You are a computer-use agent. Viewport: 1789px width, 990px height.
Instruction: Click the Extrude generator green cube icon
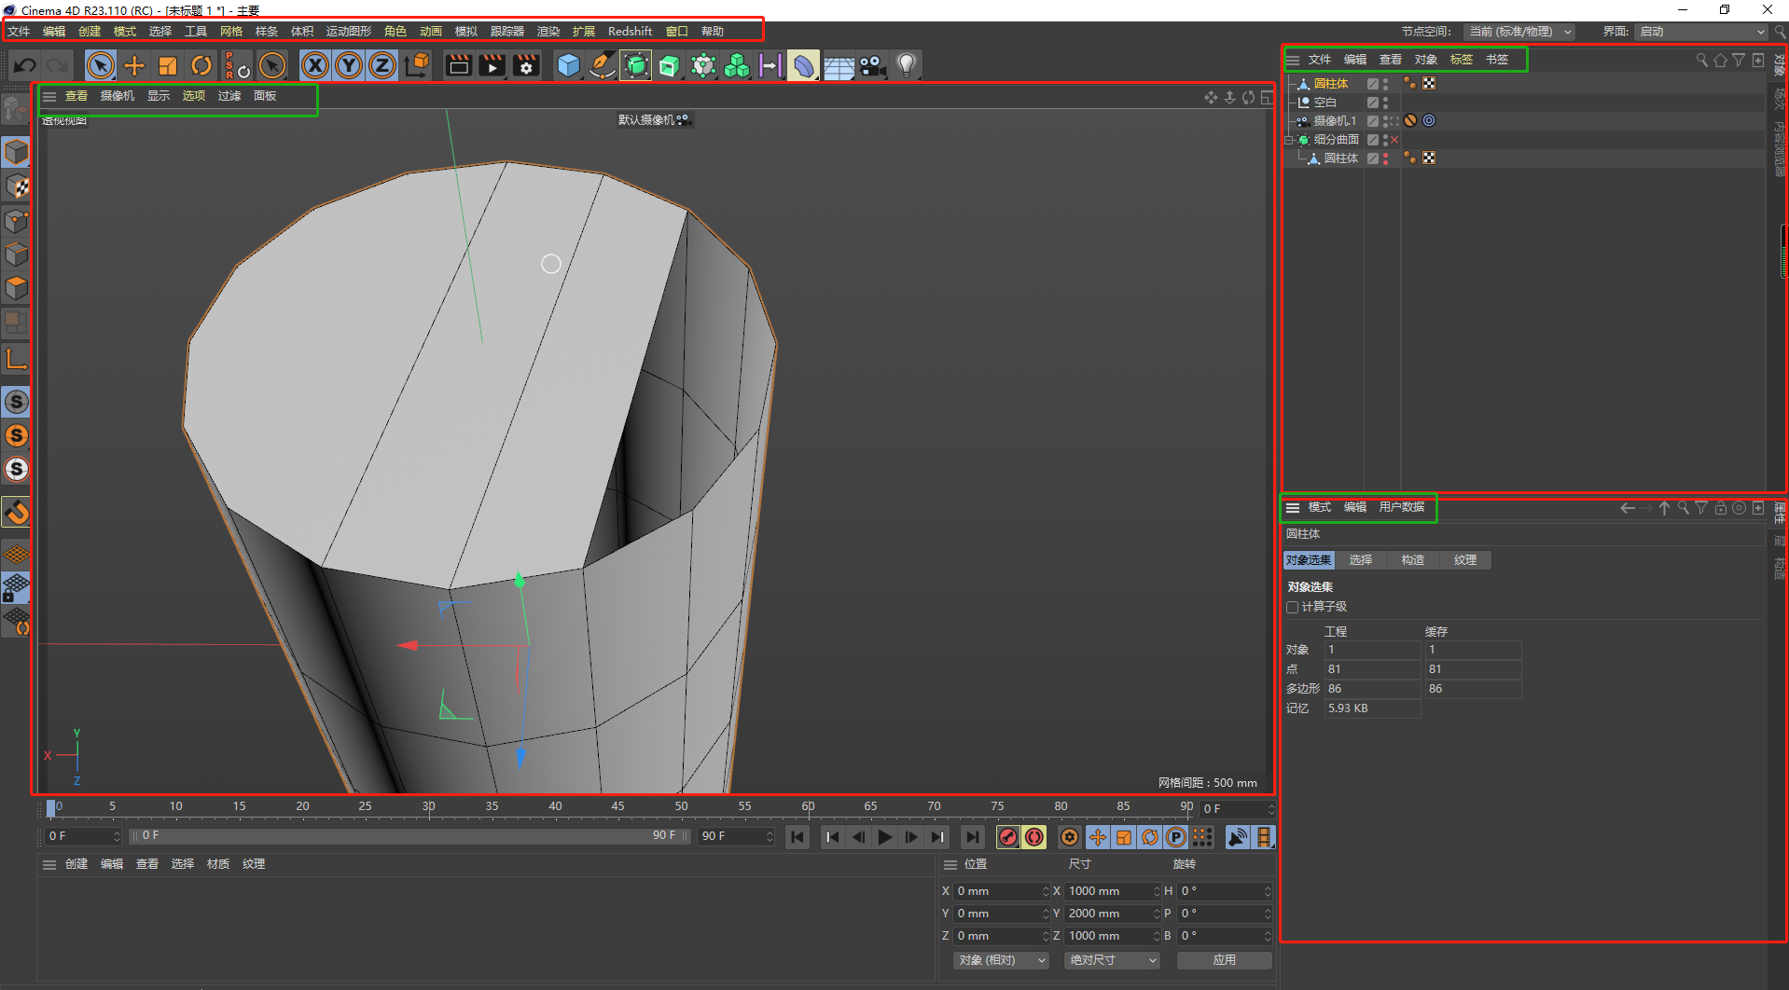pos(670,65)
